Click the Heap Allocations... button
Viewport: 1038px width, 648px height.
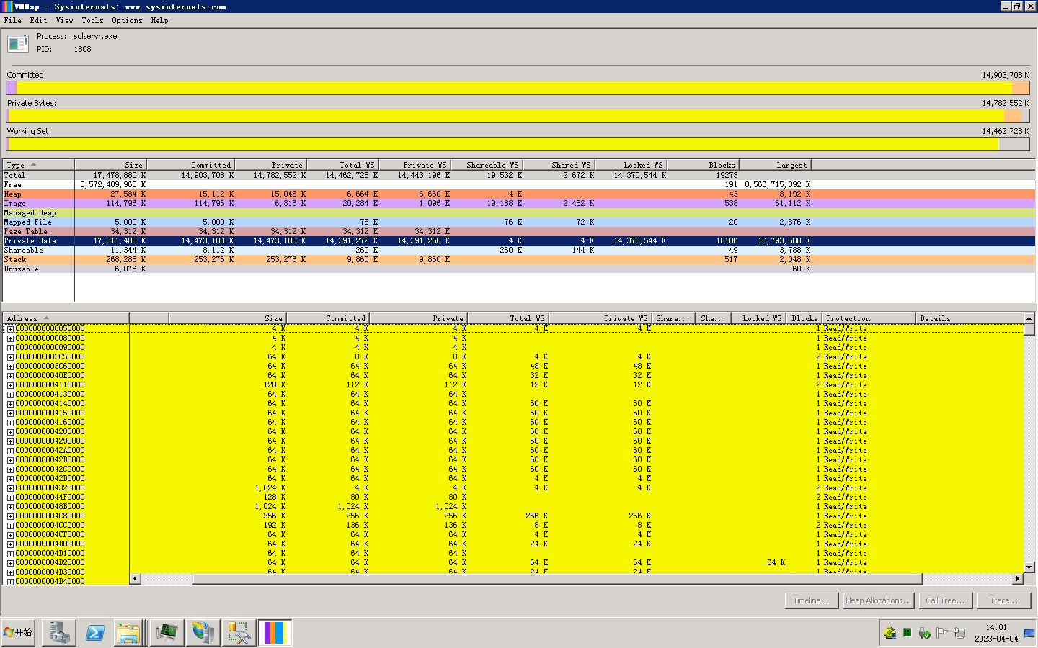pos(878,600)
